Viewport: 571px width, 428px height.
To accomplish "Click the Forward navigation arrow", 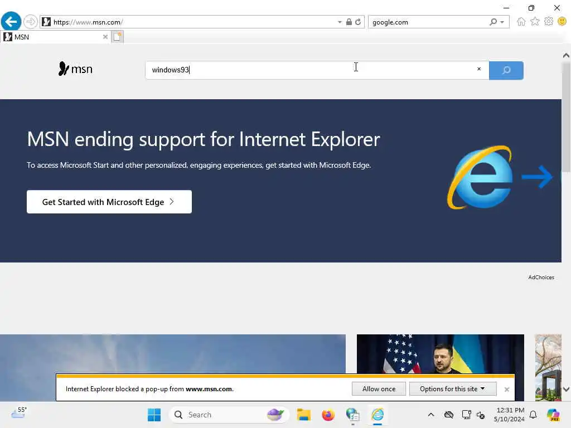I will tap(31, 22).
